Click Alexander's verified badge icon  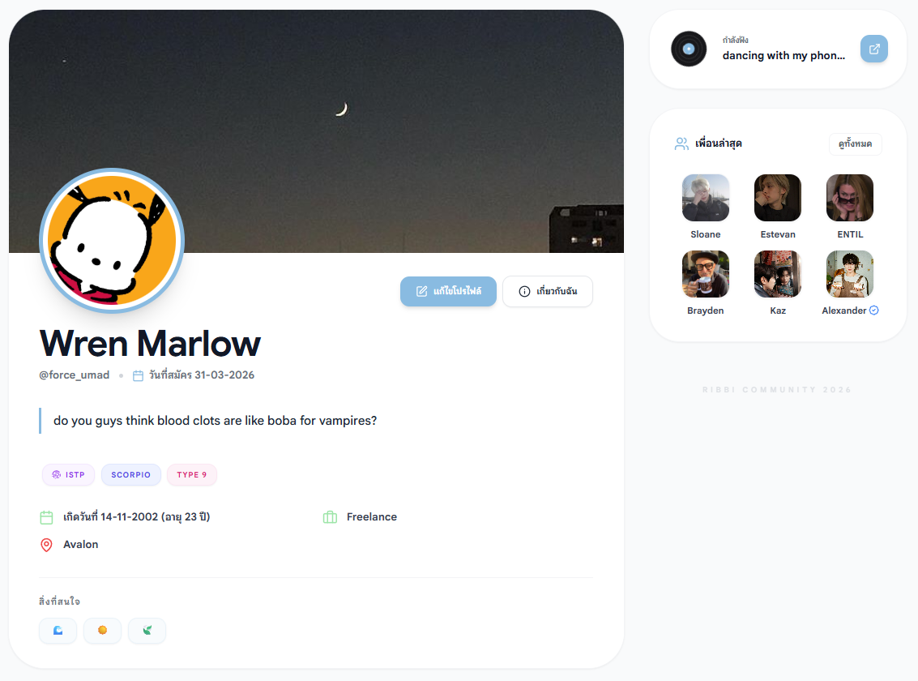pyautogui.click(x=873, y=311)
